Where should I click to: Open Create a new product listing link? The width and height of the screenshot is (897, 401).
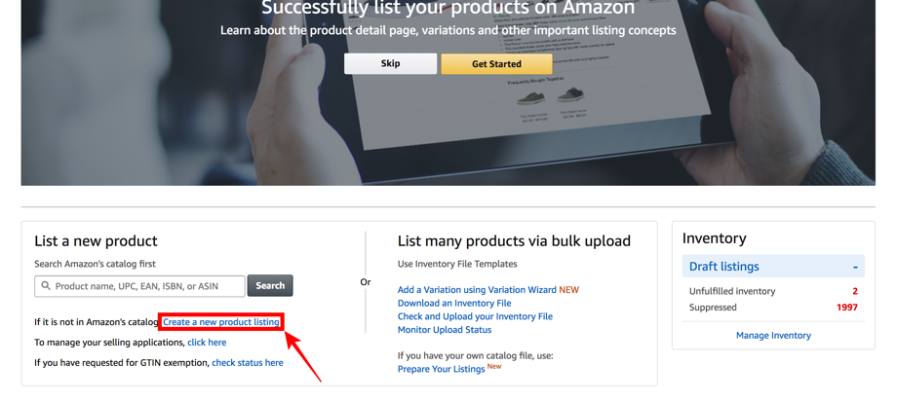click(x=221, y=322)
